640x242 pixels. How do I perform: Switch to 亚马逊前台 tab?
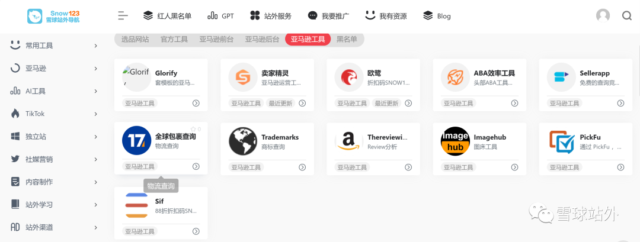click(x=217, y=40)
